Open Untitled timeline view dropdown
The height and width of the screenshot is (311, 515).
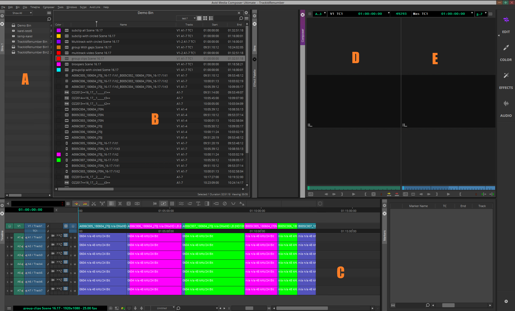click(x=163, y=308)
